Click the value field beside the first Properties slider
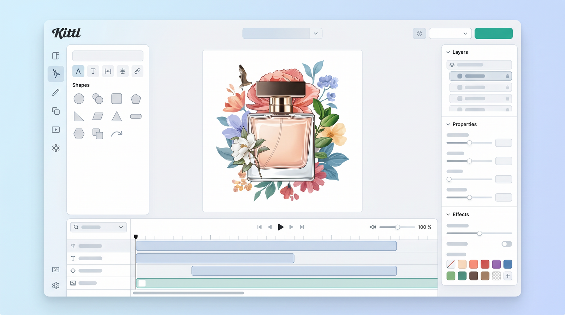The height and width of the screenshot is (315, 565). [504, 143]
